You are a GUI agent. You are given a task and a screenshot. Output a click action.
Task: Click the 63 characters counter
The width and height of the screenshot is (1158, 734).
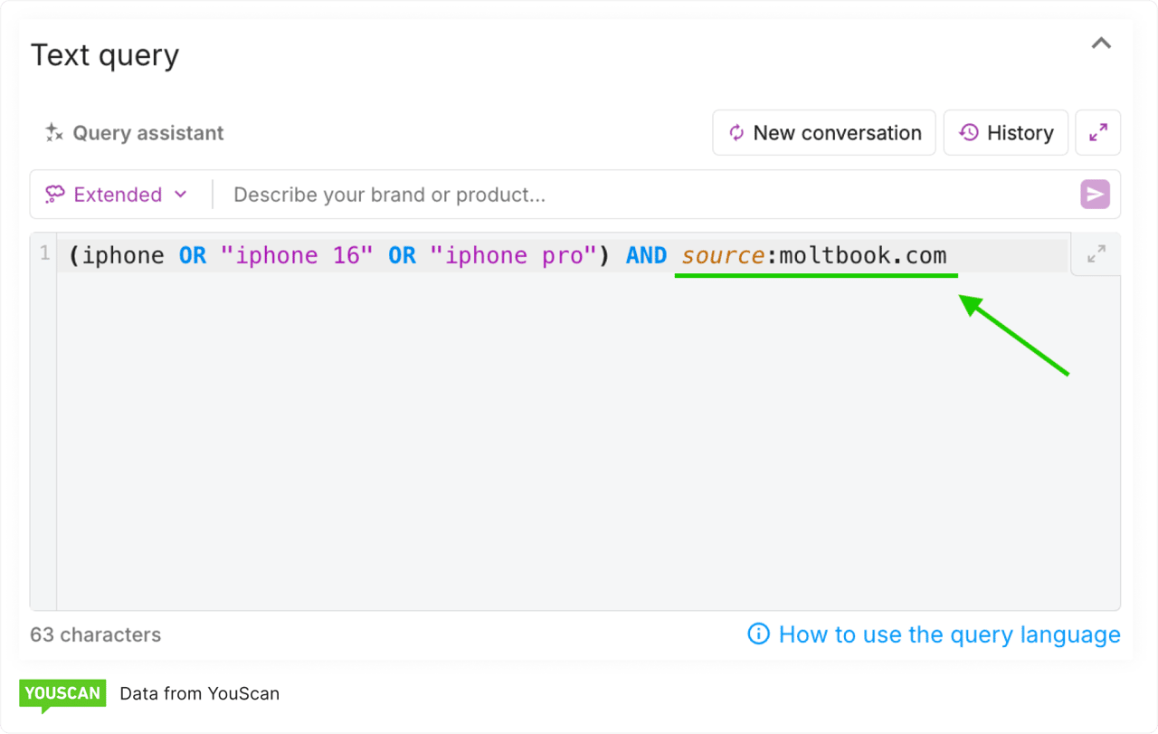[94, 634]
